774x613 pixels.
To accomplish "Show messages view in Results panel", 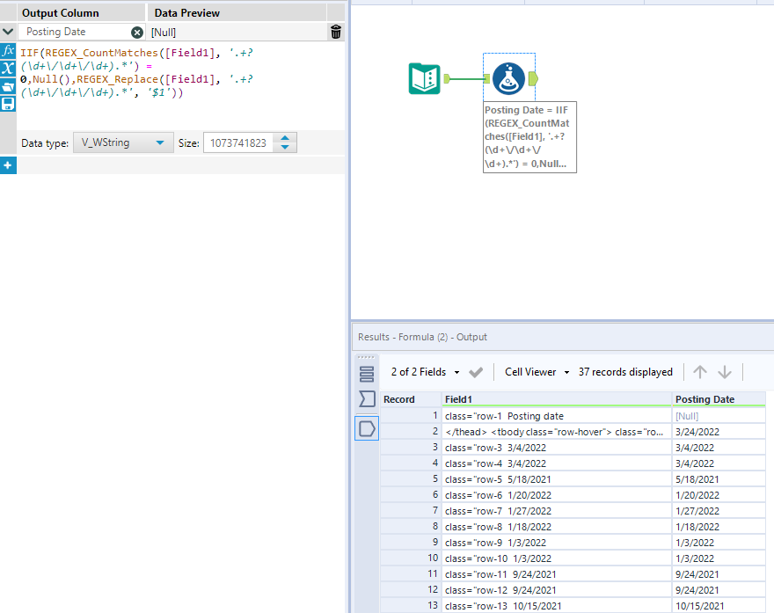I will point(367,374).
